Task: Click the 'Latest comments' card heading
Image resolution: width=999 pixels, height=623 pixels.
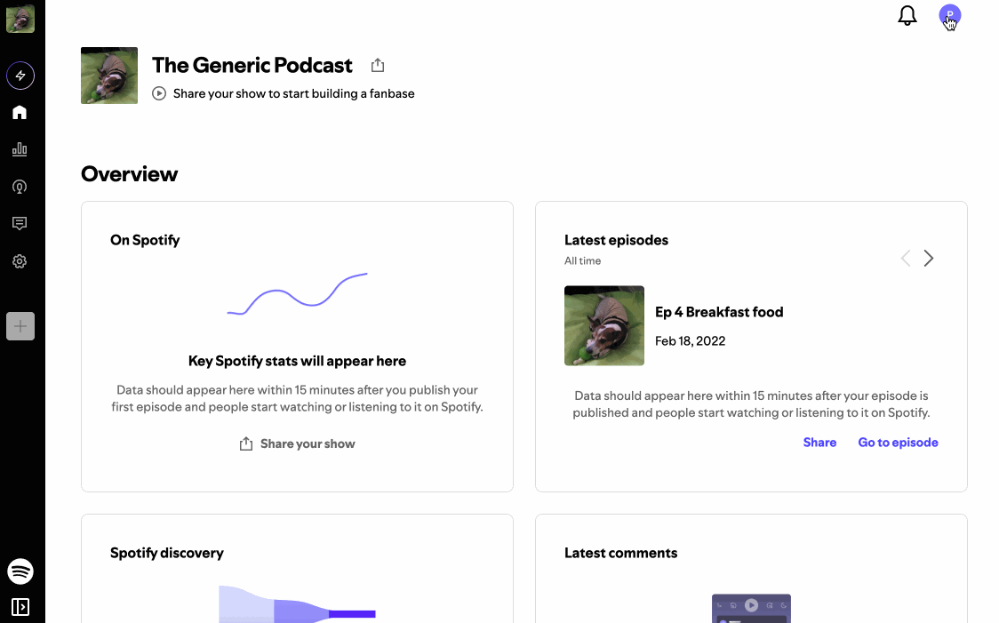Action: coord(620,553)
